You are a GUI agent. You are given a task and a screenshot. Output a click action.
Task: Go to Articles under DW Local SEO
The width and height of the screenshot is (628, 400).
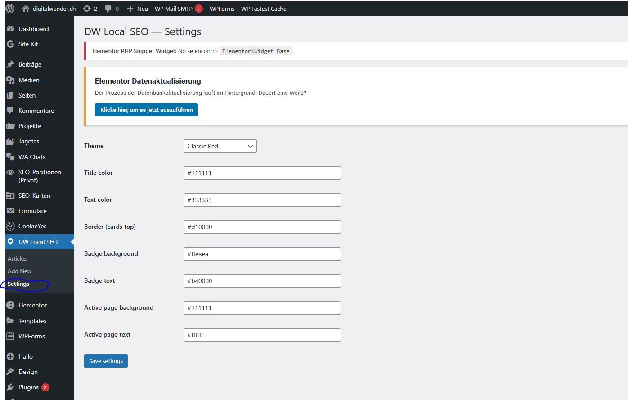point(17,258)
